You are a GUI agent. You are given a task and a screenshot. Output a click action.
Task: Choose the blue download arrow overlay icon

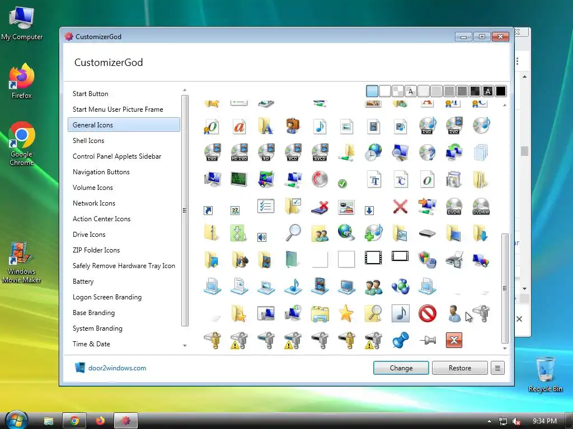369,211
